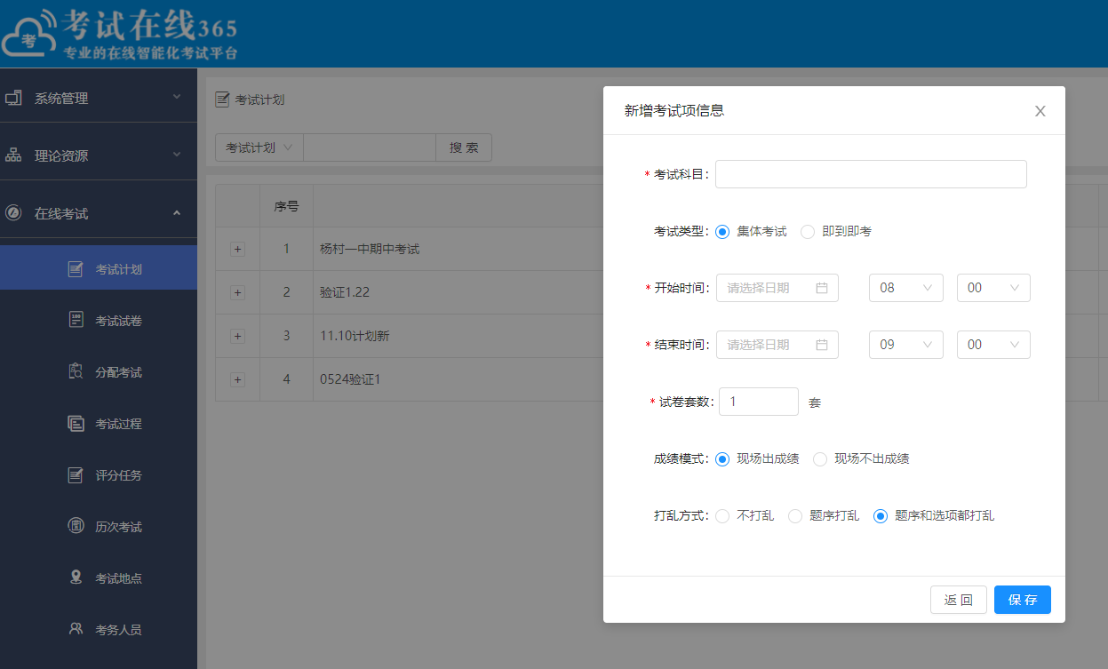Click the 开始时间 date picker field
Image resolution: width=1108 pixels, height=669 pixels.
coord(777,288)
